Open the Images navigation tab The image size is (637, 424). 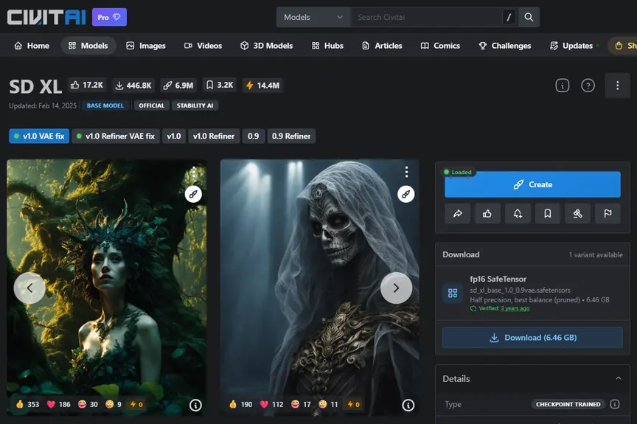[146, 46]
